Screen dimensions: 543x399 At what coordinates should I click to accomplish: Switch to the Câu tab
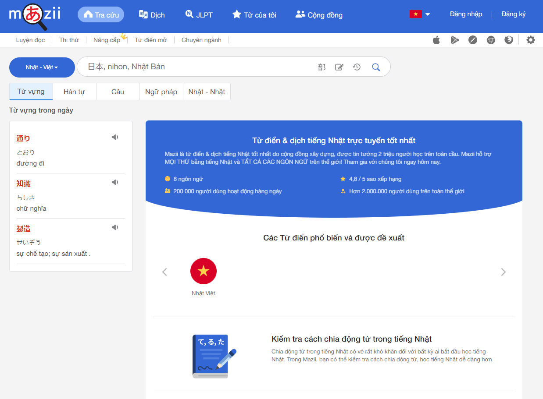pos(118,92)
